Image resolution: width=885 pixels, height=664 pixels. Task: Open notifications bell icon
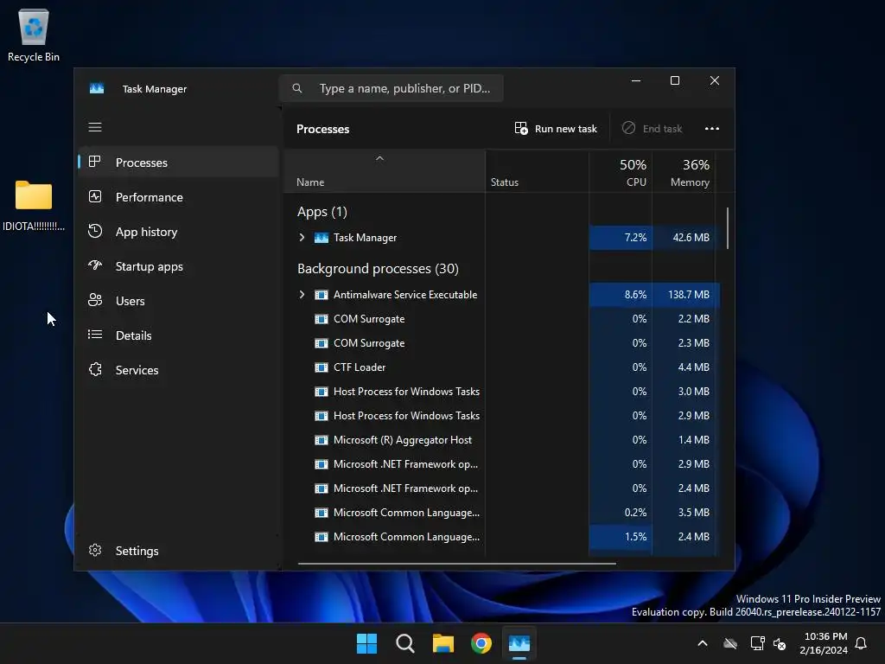(x=861, y=643)
